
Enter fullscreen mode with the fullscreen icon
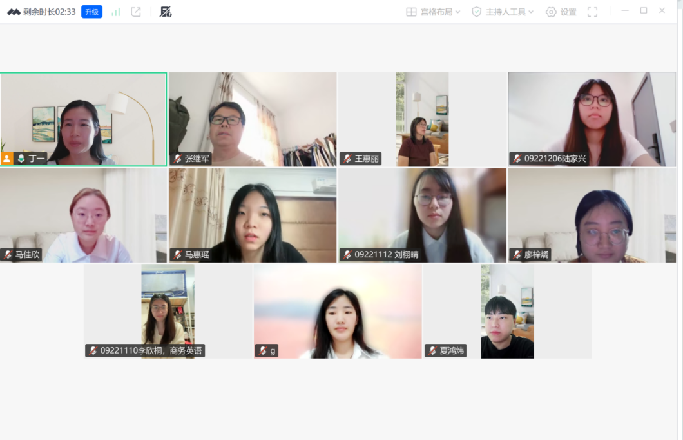[593, 12]
